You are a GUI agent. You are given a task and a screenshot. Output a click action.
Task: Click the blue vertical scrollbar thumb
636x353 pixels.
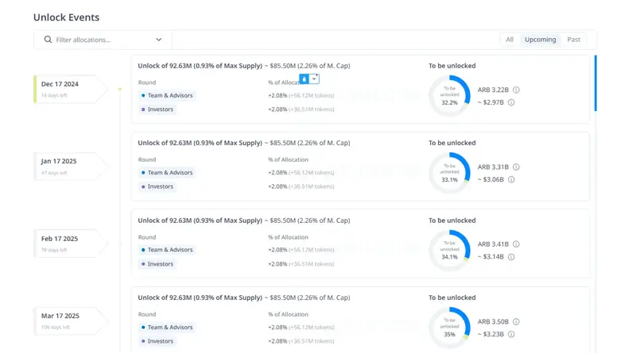[x=595, y=83]
